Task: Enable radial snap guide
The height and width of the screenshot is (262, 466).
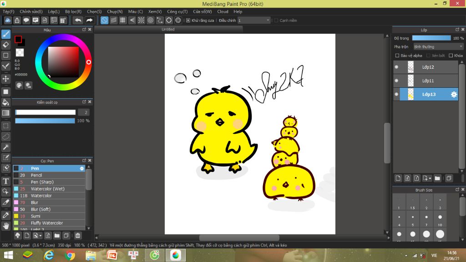Action: pyautogui.click(x=141, y=20)
